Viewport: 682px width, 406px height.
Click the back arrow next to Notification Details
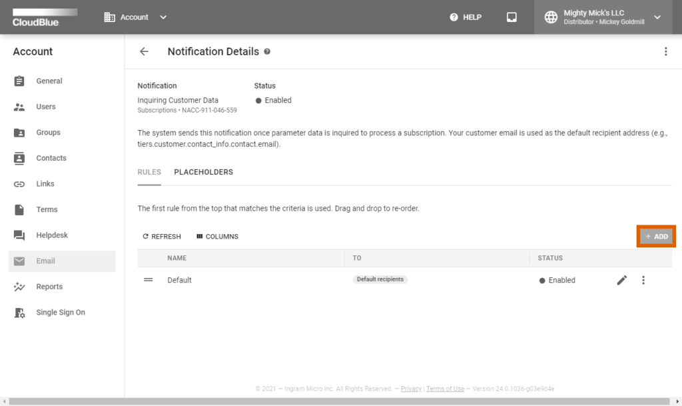pyautogui.click(x=144, y=51)
